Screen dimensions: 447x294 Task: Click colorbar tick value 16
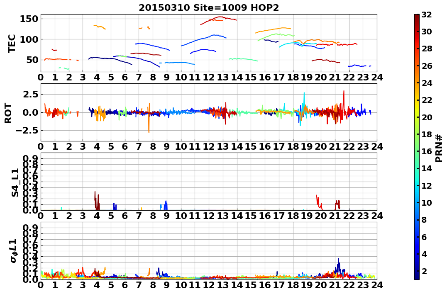coord(427,151)
